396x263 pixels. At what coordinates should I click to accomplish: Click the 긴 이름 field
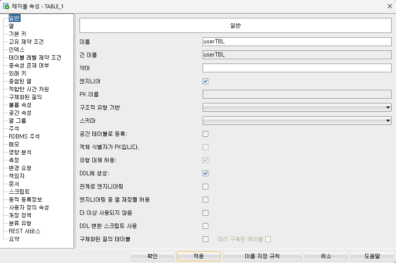tap(297, 55)
